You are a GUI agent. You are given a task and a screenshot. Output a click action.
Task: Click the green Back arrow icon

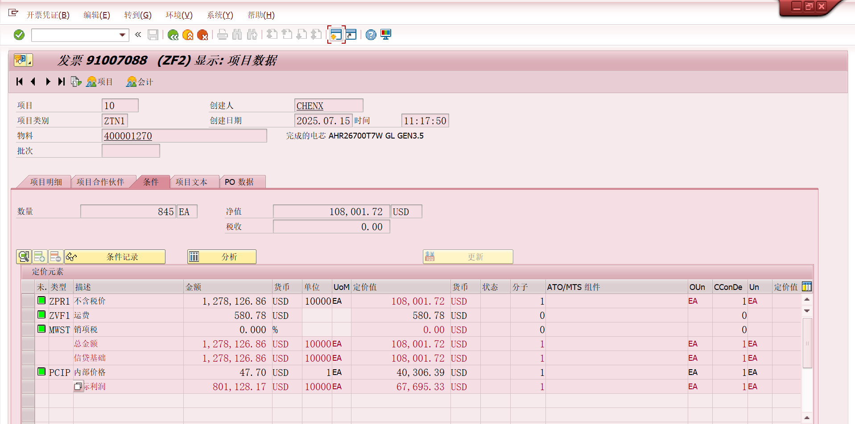tap(173, 35)
